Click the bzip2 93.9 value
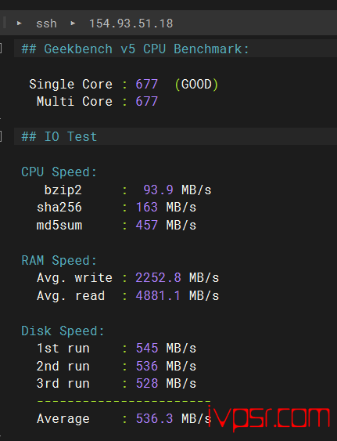 158,190
